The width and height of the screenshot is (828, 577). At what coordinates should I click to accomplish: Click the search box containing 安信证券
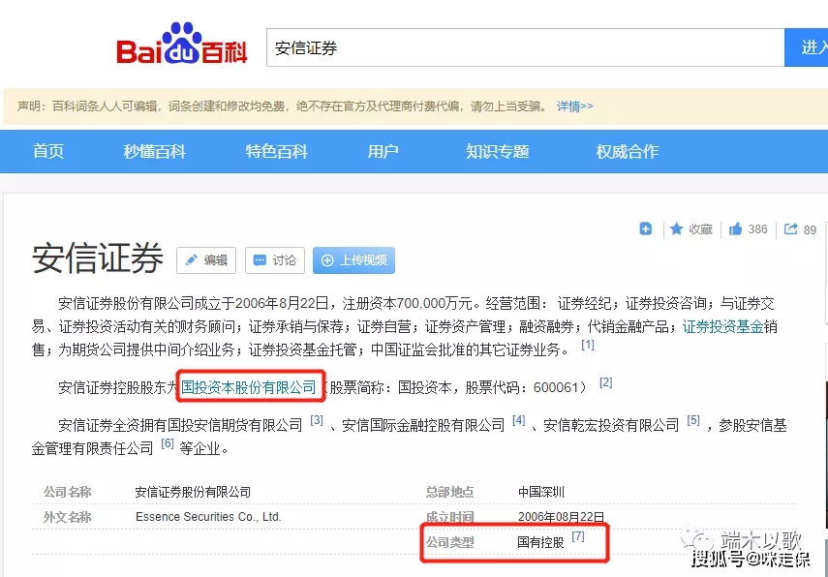[x=526, y=47]
